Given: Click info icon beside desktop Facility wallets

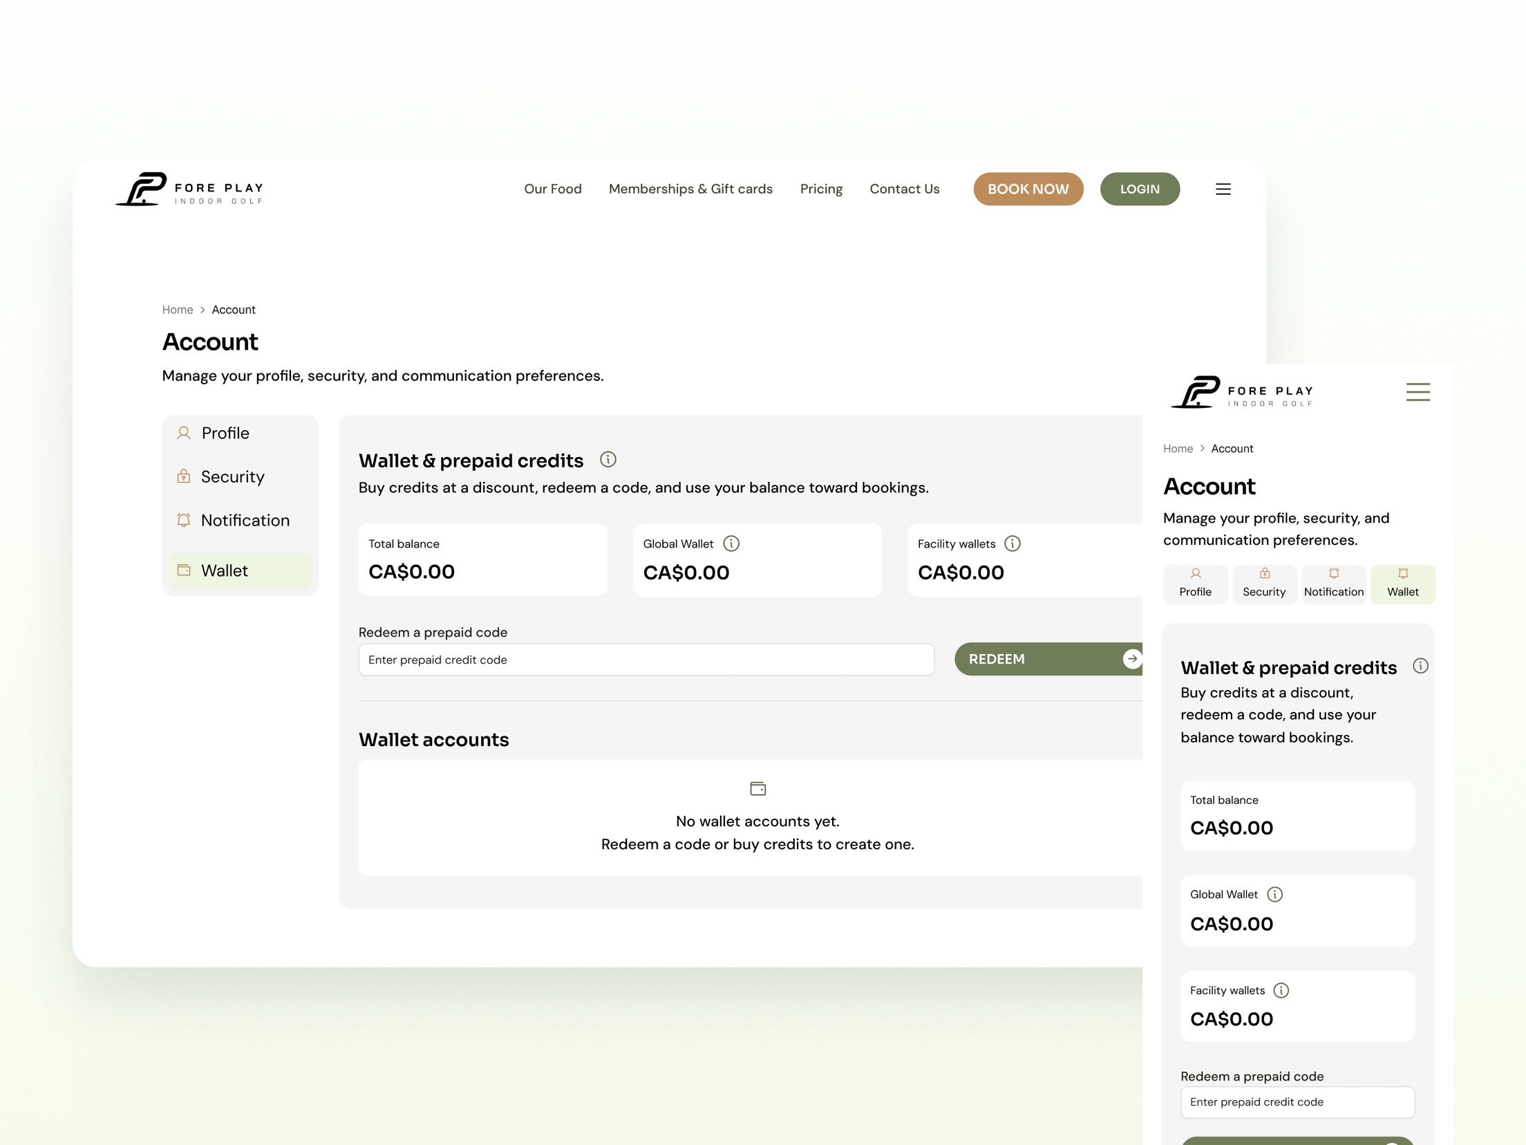Looking at the screenshot, I should point(1012,543).
